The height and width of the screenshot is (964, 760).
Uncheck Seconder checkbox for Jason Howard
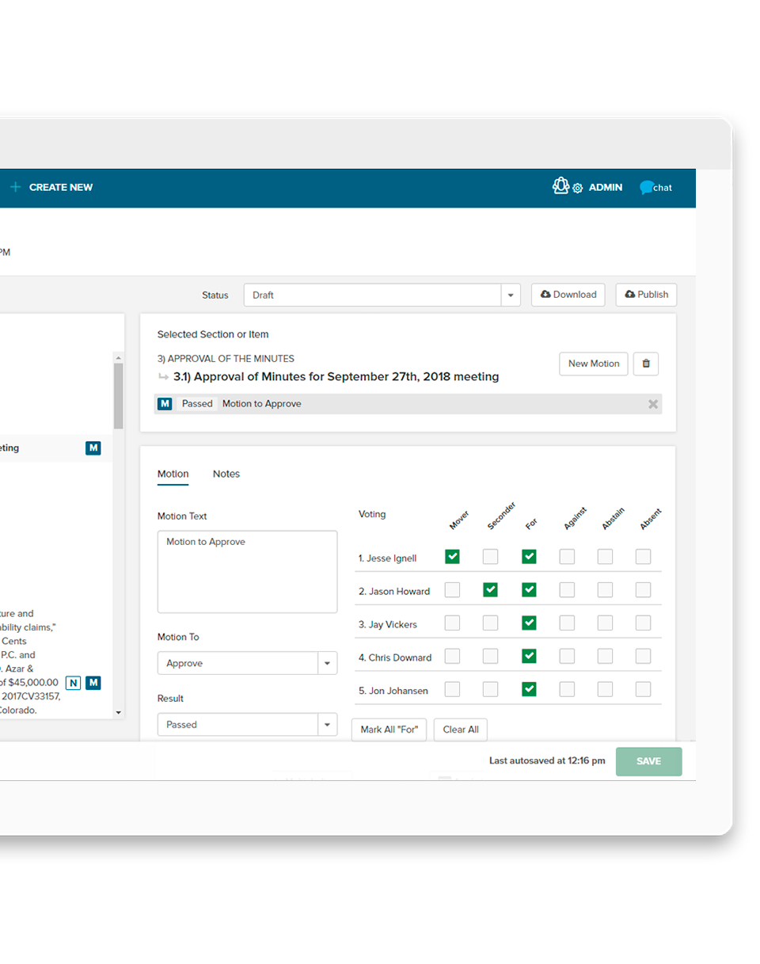point(491,590)
